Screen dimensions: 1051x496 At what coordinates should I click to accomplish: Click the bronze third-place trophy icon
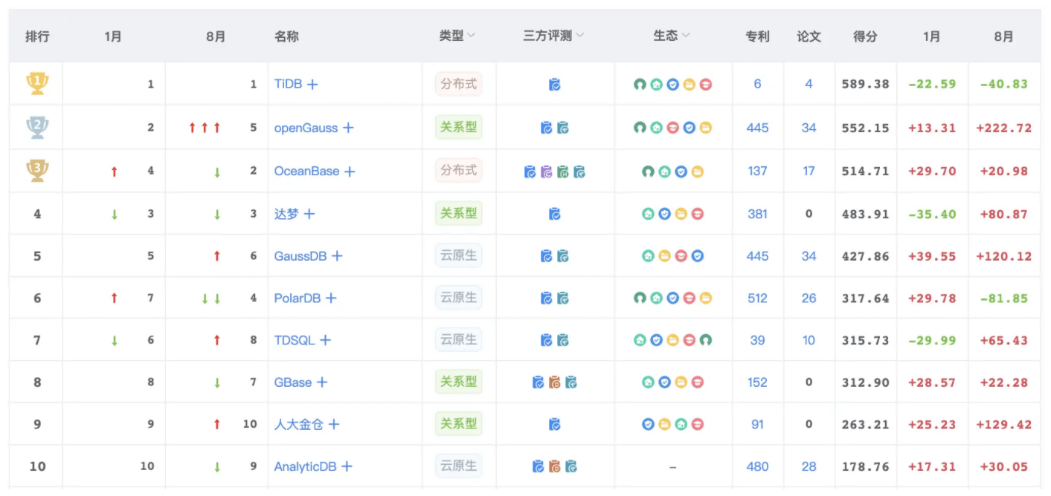[x=37, y=171]
